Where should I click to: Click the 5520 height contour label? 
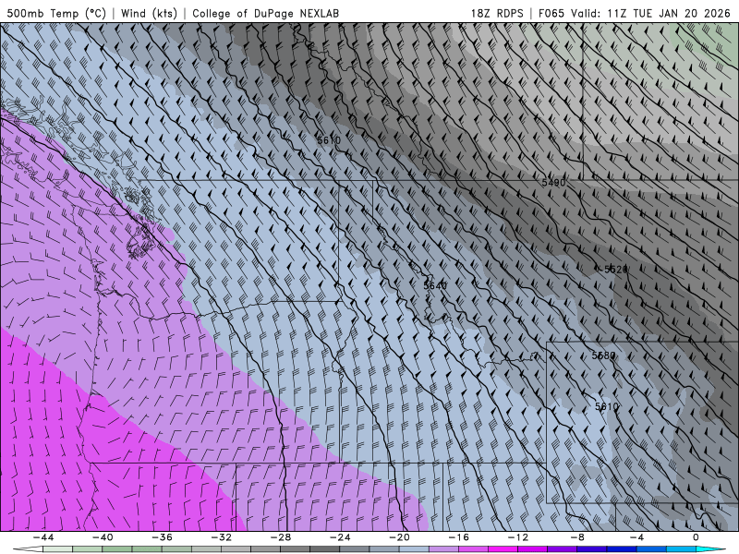(615, 270)
